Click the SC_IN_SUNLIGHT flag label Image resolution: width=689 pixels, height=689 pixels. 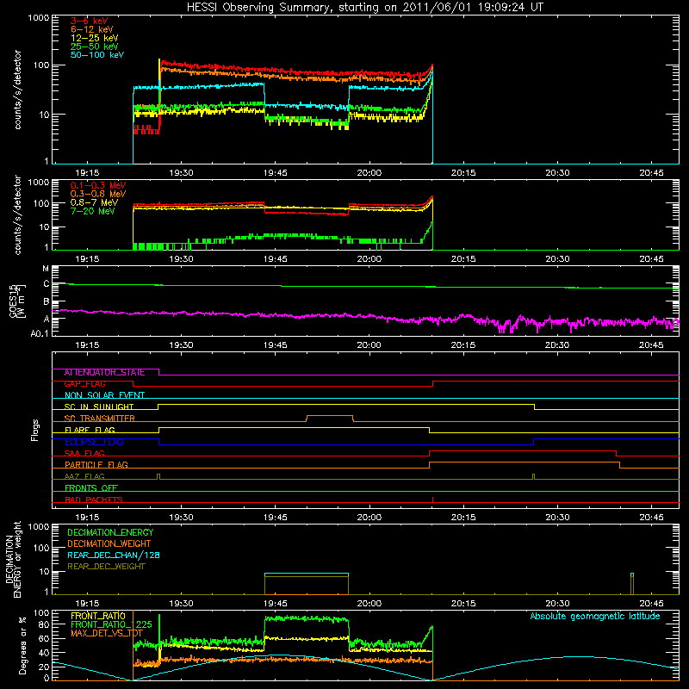99,407
